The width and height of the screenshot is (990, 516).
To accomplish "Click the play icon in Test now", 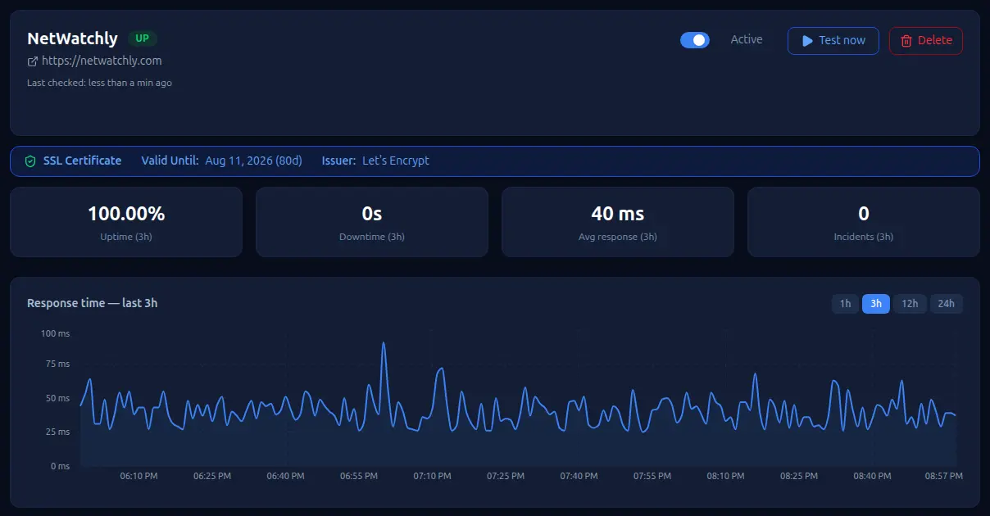I will coord(807,40).
